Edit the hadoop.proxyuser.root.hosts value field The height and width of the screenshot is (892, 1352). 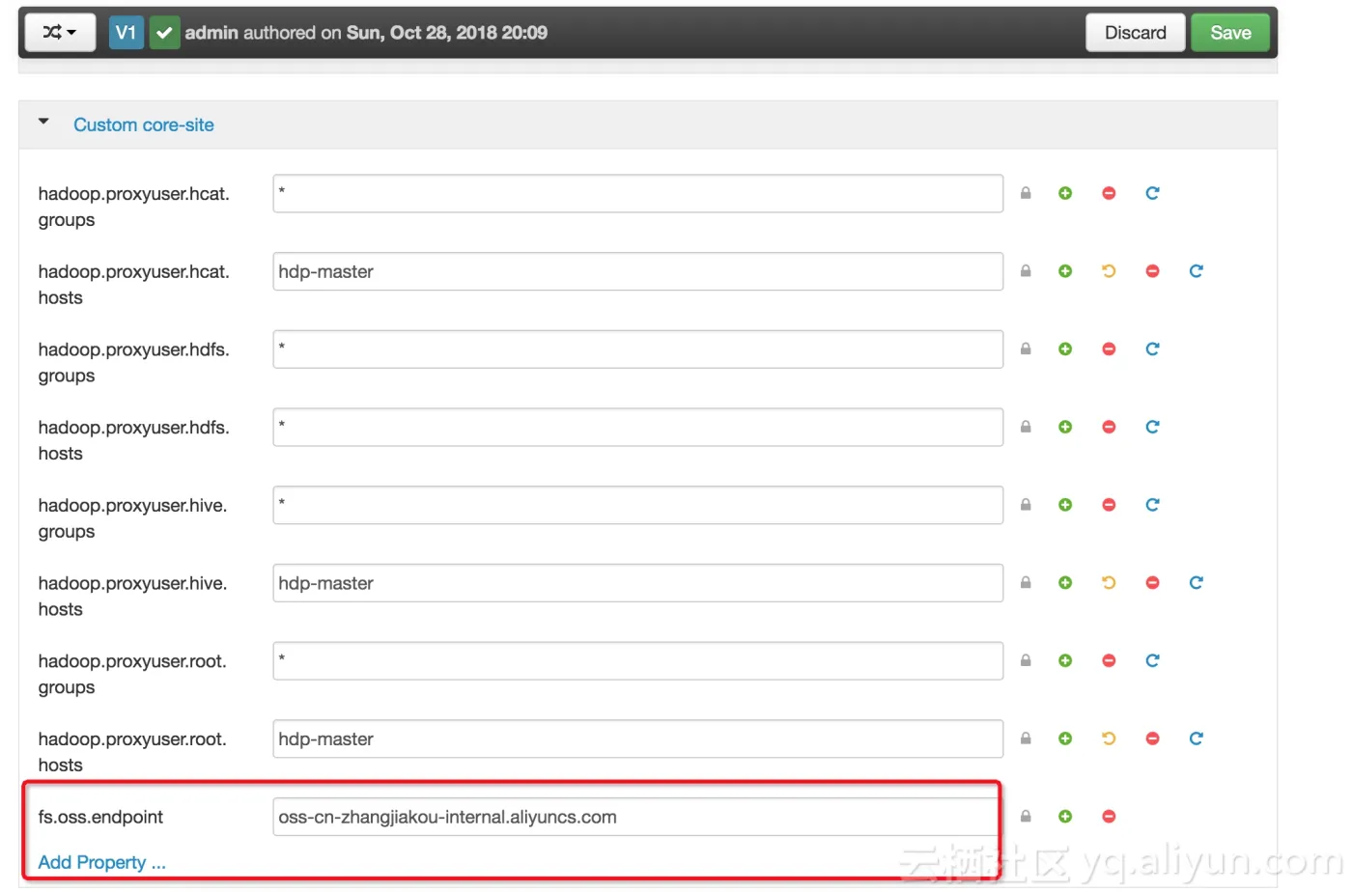tap(637, 739)
